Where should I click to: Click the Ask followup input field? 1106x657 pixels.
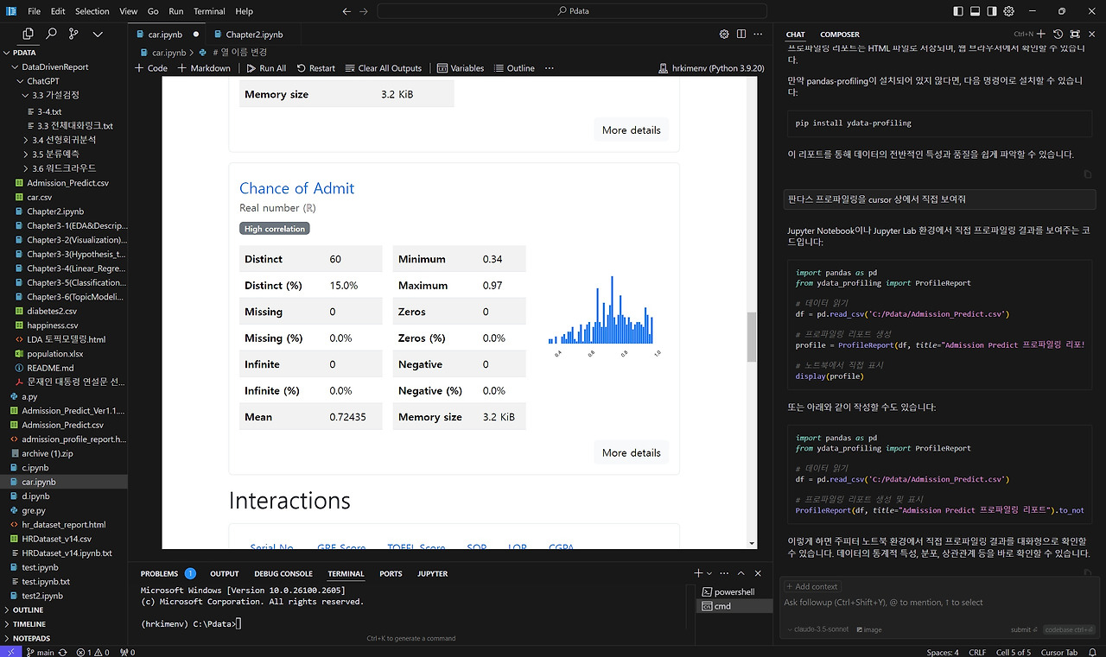940,603
